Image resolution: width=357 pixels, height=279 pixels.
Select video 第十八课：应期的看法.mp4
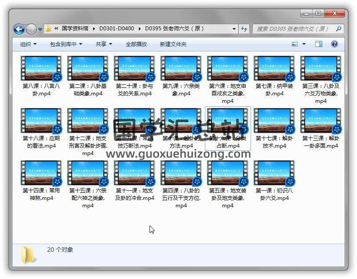(x=41, y=129)
